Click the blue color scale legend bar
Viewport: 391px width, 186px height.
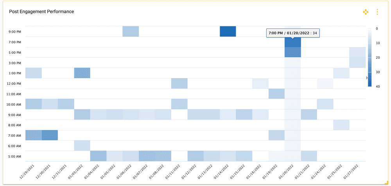pos(370,57)
